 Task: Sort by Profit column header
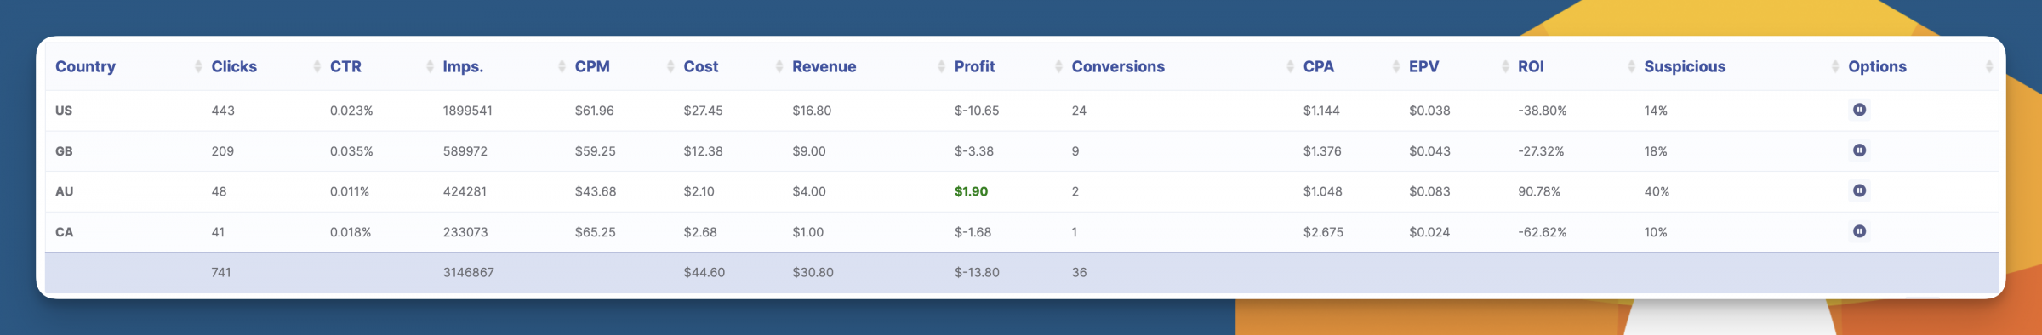coord(974,66)
